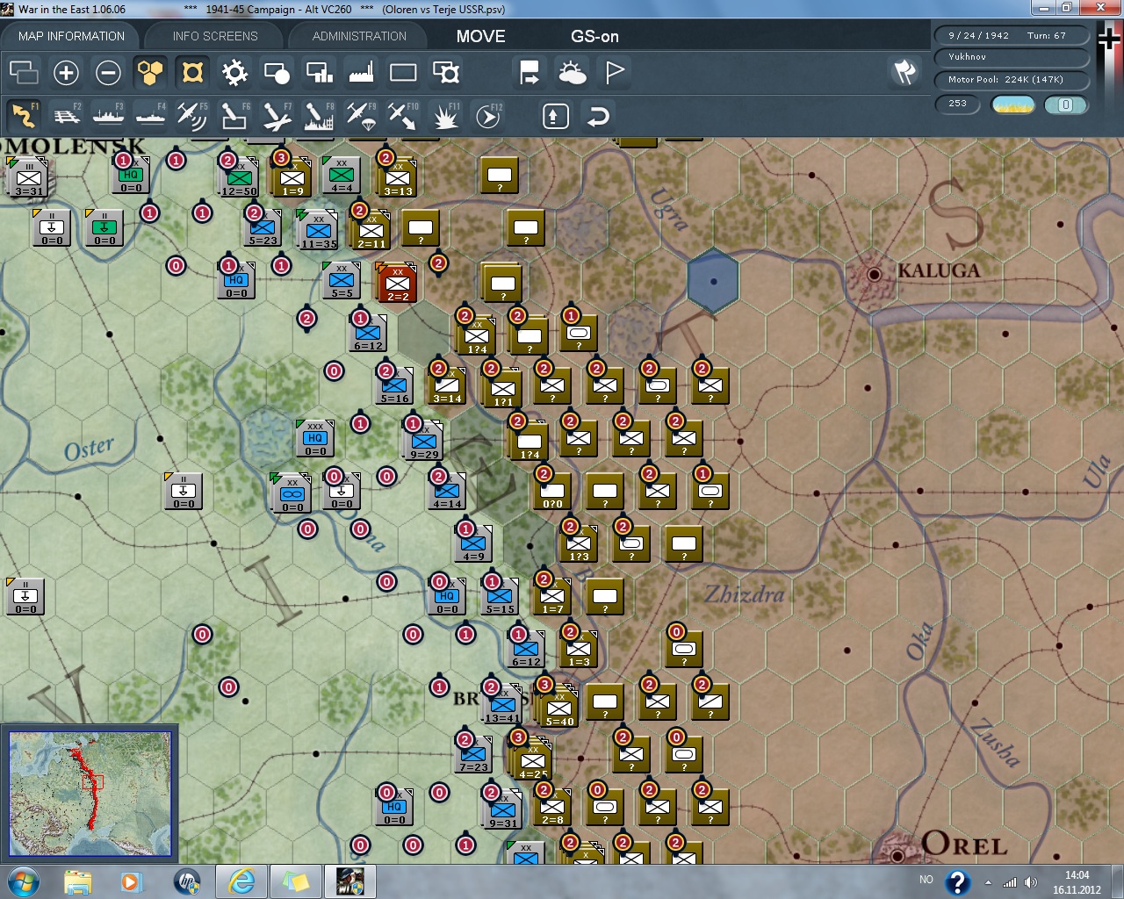Show weather with the sun-cloud icon

[573, 72]
